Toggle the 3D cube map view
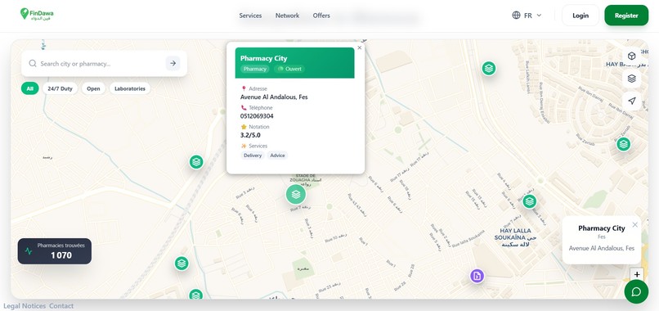This screenshot has width=659, height=311. tap(631, 56)
